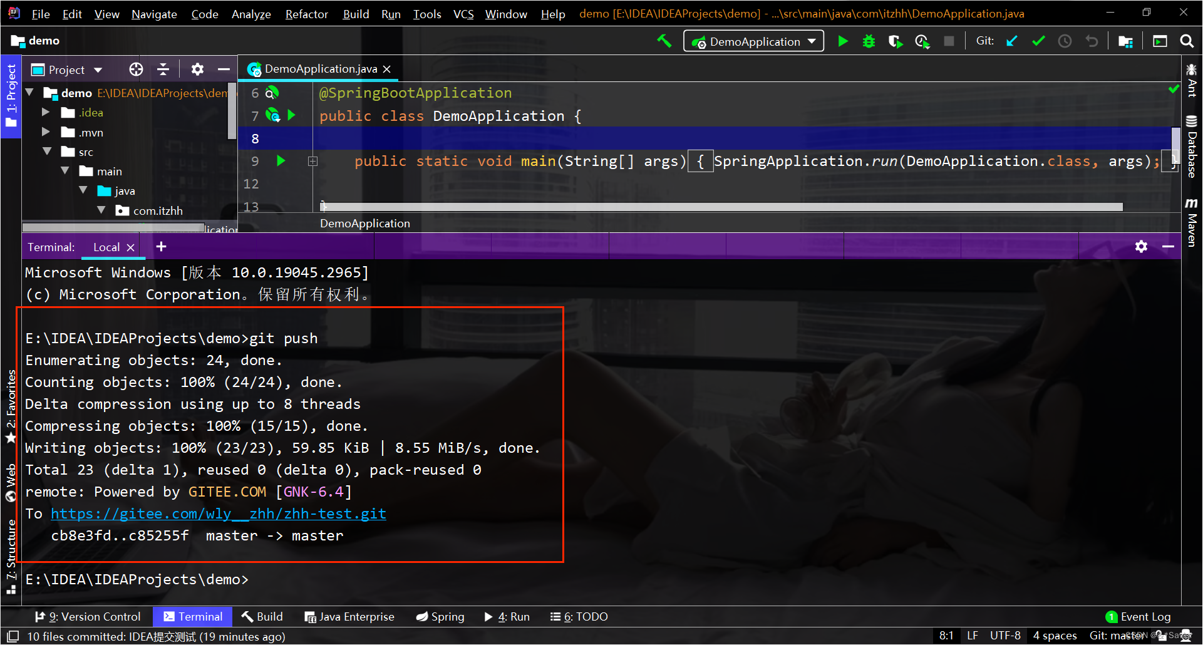Screen dimensions: 1203x645
Task: Toggle the Maven tool window
Action: pos(1192,222)
